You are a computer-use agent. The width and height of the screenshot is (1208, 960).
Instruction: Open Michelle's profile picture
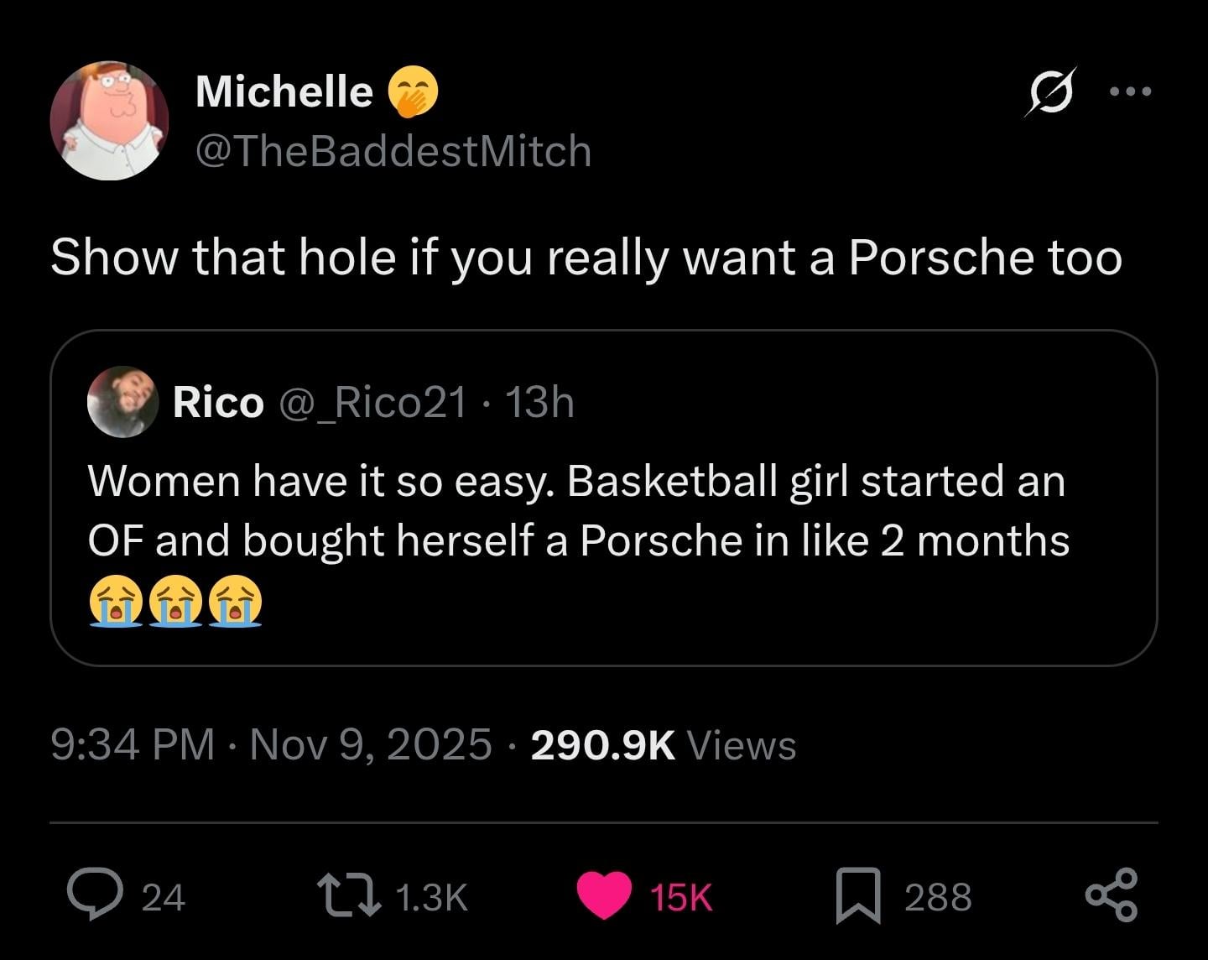pyautogui.click(x=110, y=120)
